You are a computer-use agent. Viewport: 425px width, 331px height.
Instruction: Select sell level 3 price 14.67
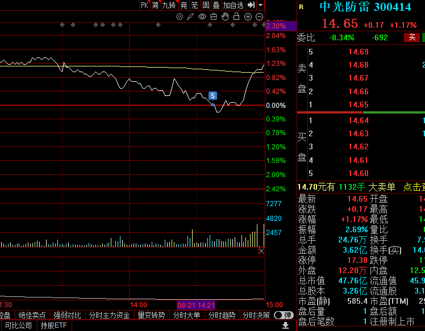359,78
